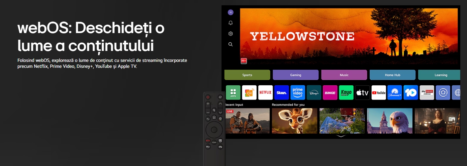
Task: Open the Home Hub house icon tile
Action: [443, 93]
